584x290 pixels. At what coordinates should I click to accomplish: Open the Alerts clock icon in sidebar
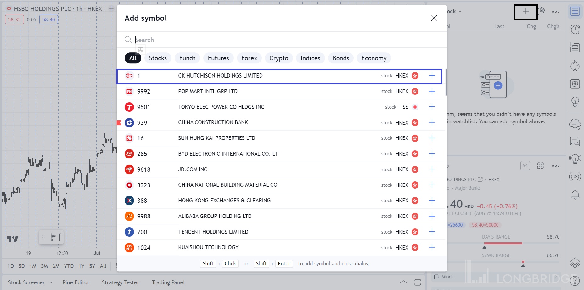coord(575,30)
